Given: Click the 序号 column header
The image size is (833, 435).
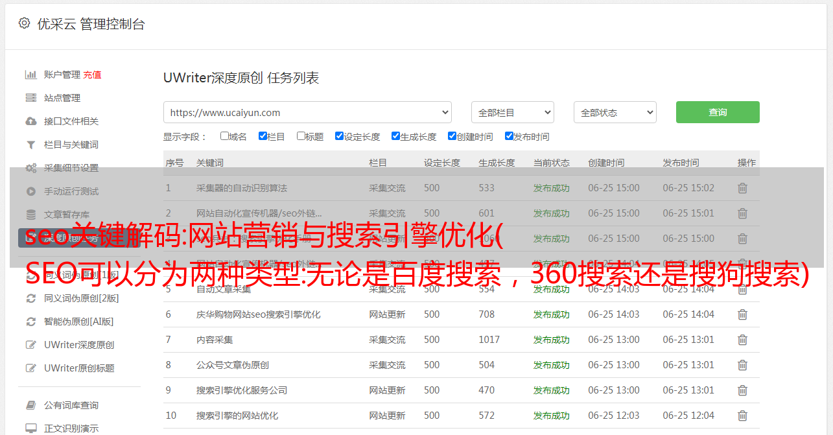Looking at the screenshot, I should 174,163.
